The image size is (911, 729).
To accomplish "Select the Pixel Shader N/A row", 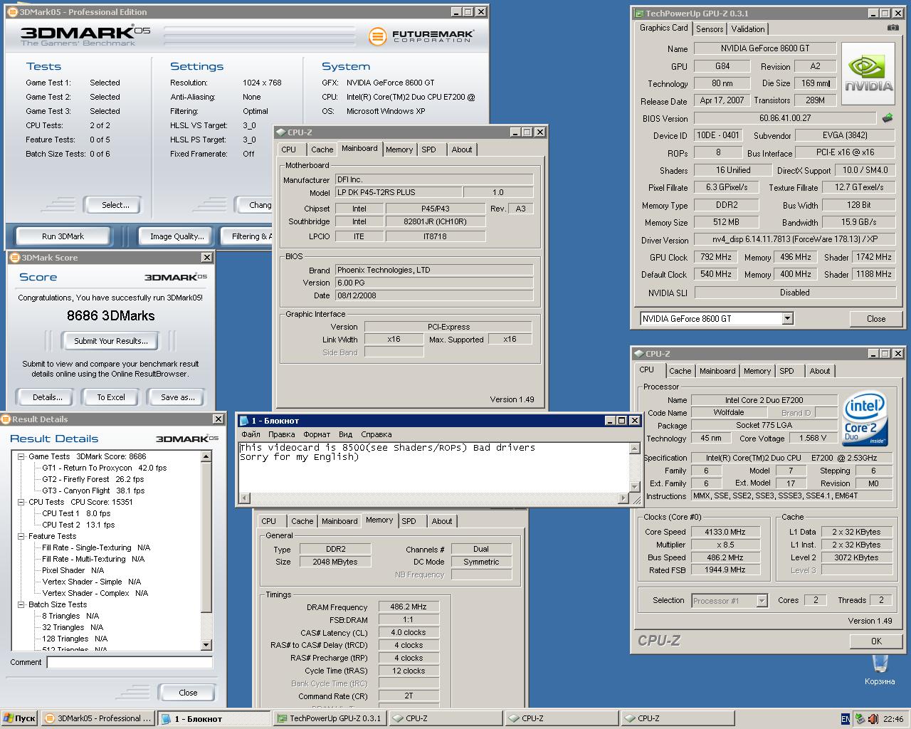I will pyautogui.click(x=73, y=570).
